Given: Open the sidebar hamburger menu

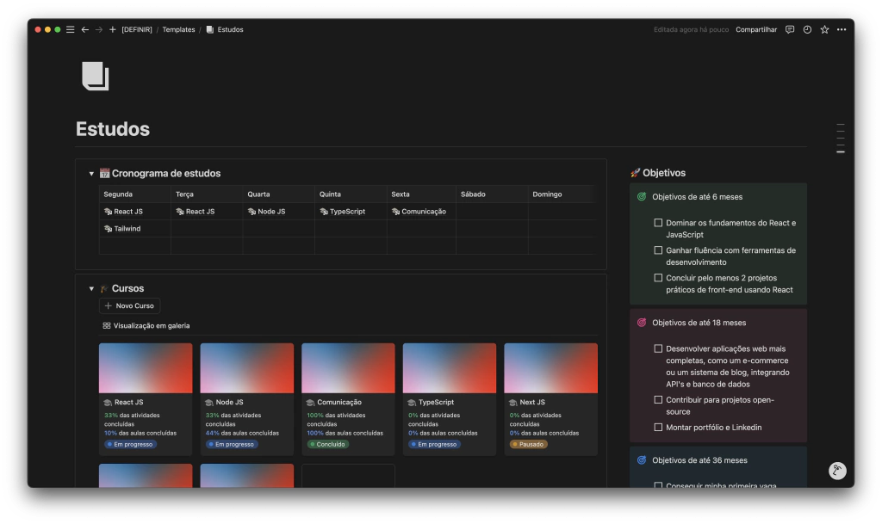Looking at the screenshot, I should pyautogui.click(x=71, y=29).
